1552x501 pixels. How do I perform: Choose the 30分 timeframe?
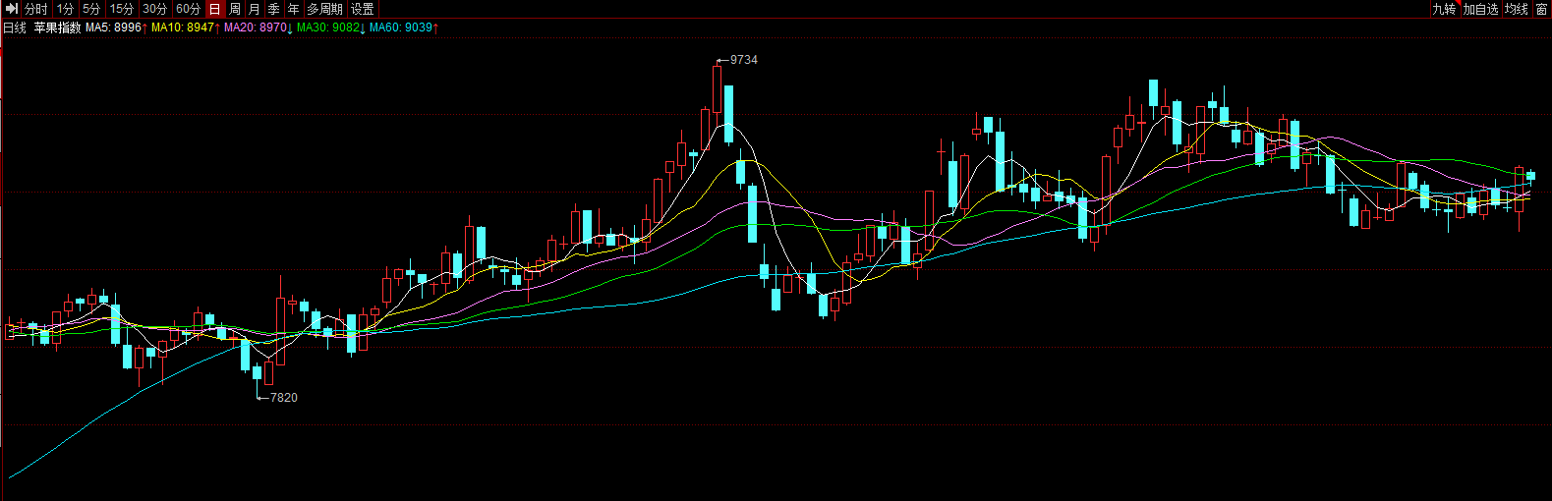pyautogui.click(x=155, y=9)
